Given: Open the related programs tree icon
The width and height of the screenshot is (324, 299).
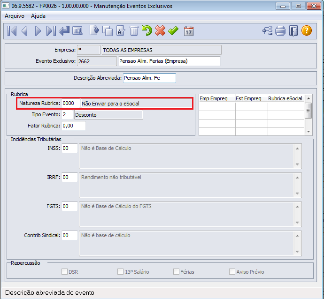Looking at the screenshot, I should point(267,31).
